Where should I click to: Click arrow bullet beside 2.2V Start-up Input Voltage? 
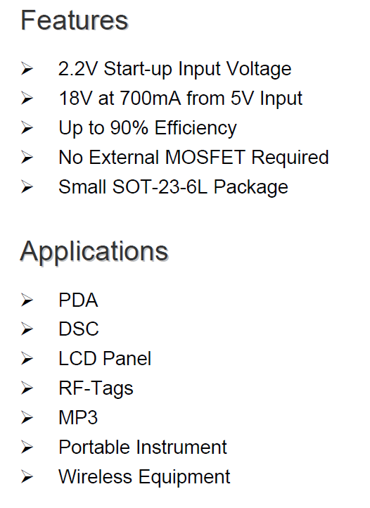27,69
